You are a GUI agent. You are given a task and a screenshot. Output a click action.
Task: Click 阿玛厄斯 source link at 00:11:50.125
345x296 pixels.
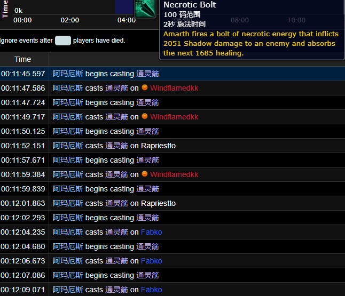[68, 131]
